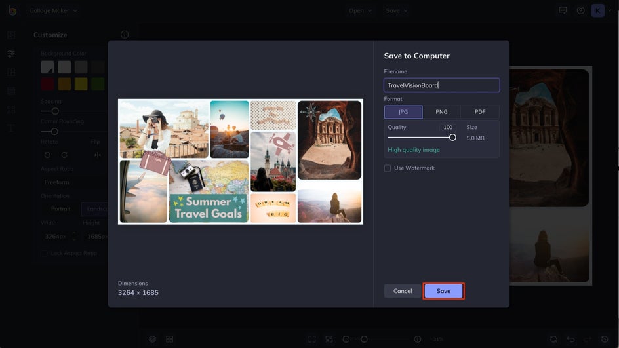Image resolution: width=619 pixels, height=348 pixels.
Task: Pick the white background color swatch
Action: [x=64, y=67]
